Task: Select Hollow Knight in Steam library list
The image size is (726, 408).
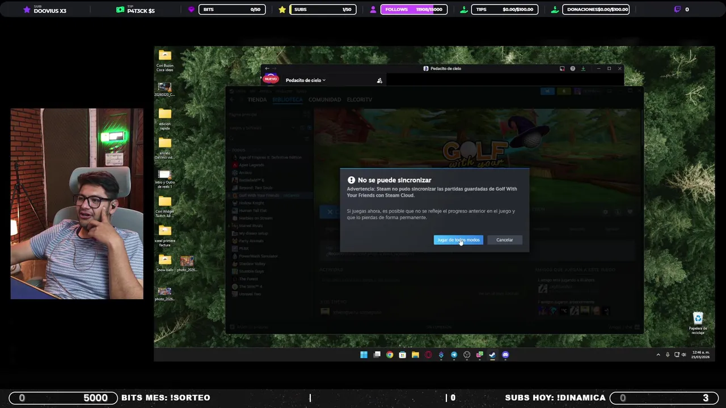Action: 248,203
